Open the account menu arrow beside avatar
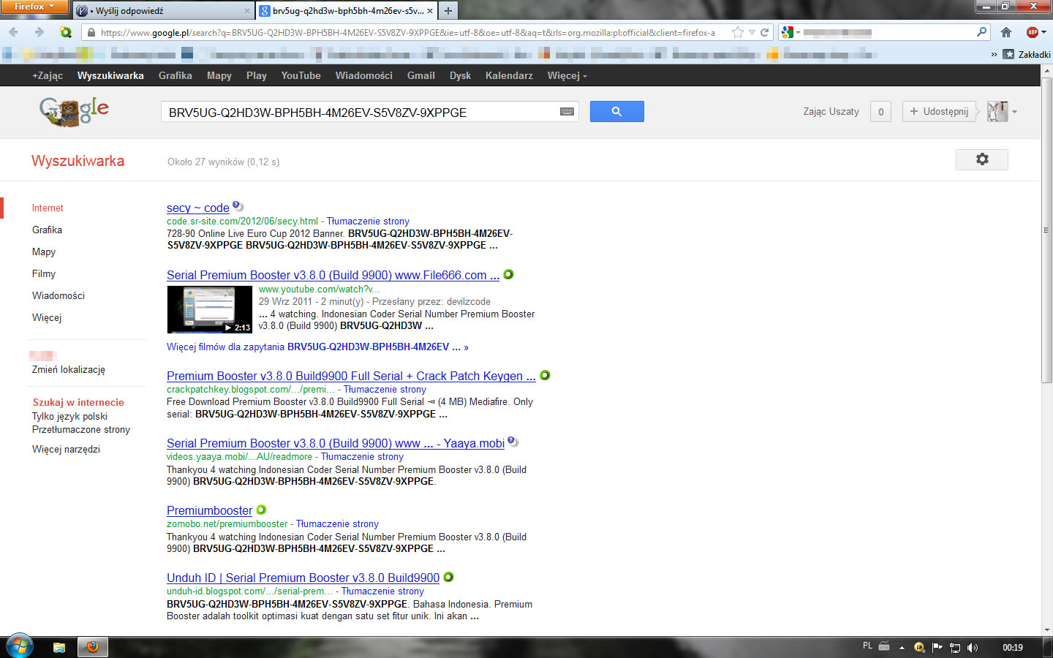This screenshot has height=658, width=1053. pyautogui.click(x=1014, y=112)
